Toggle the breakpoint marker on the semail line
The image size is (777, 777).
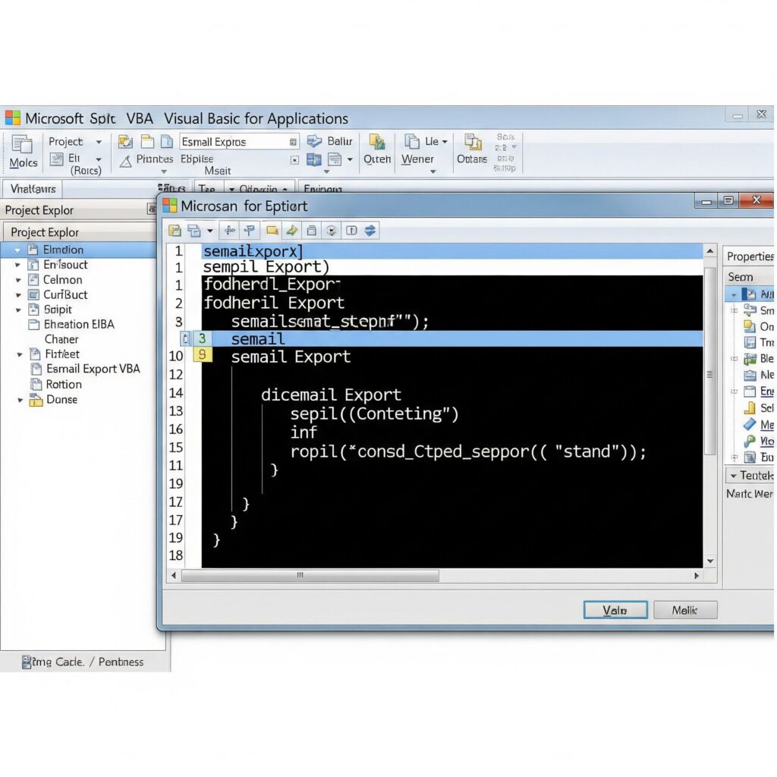point(187,338)
